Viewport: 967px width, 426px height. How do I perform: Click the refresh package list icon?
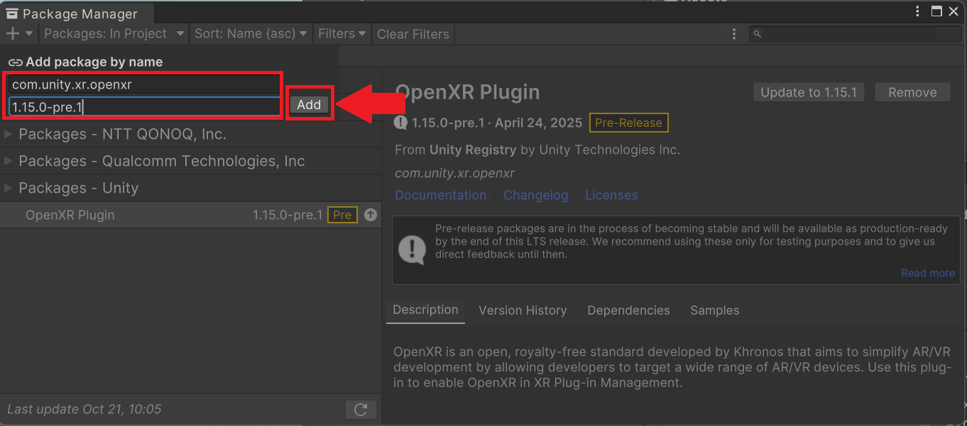361,409
